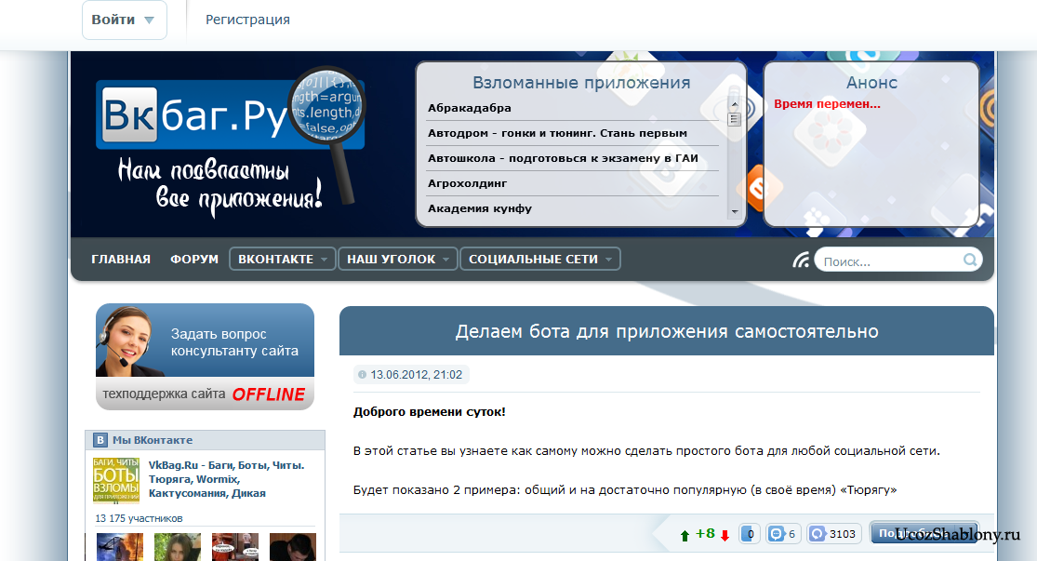Click the Задать вопрос консультанту banner
Screen dimensions: 1037x561
tap(205, 356)
